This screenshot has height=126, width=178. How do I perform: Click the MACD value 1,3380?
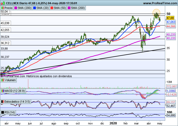[x=171, y=91]
